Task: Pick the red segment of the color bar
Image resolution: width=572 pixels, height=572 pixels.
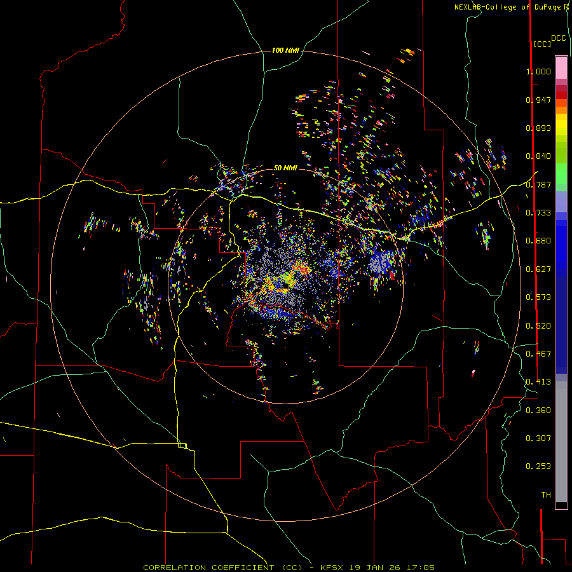Action: [561, 95]
